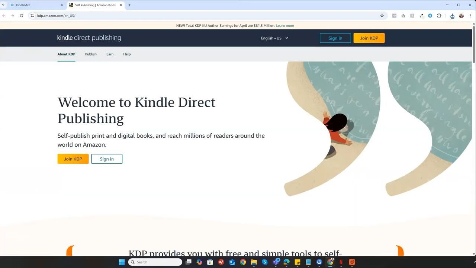Screen dimensions: 476x268
Task: Open Netflix from the taskbar
Action: (x=341, y=262)
